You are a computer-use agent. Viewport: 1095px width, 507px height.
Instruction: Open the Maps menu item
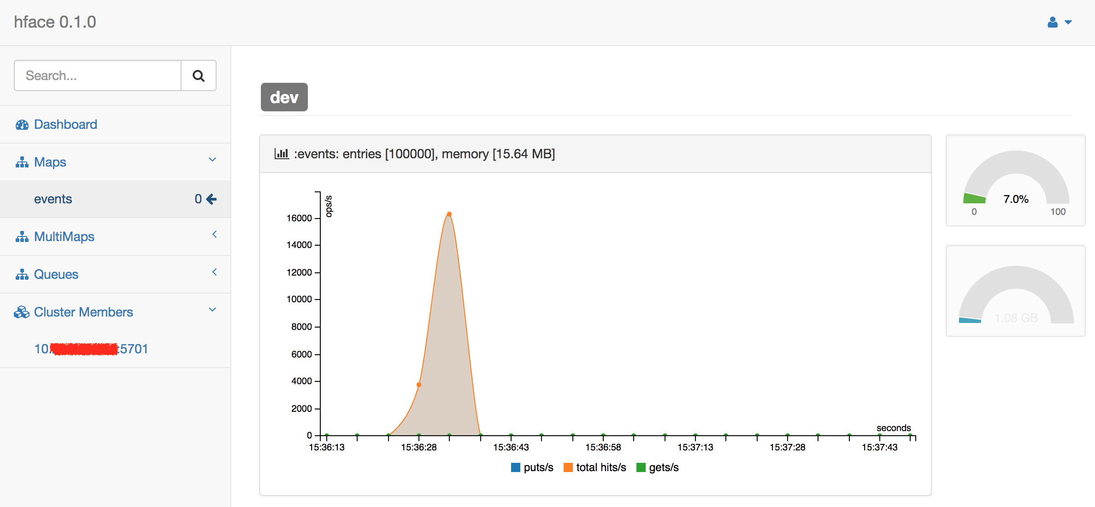tap(50, 162)
